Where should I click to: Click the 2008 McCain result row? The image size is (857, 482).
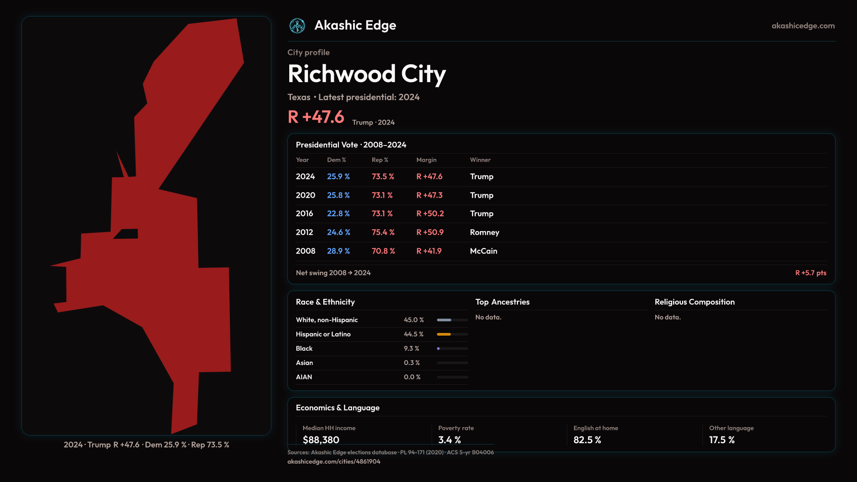[x=483, y=251]
